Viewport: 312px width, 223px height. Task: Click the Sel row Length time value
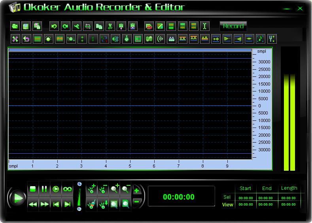click(288, 198)
